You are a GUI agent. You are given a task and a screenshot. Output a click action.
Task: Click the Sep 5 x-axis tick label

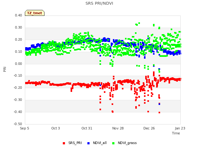click(25, 128)
